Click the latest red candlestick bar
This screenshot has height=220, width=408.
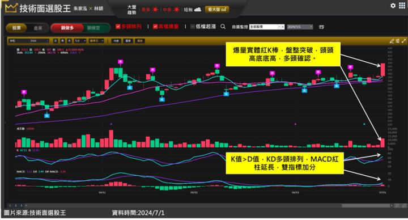[382, 70]
